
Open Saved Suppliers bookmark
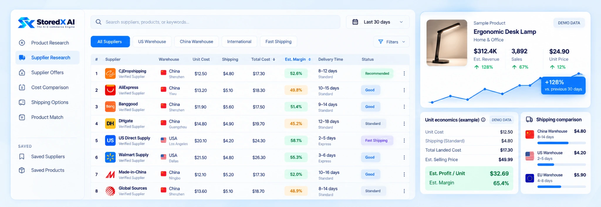[22, 157]
